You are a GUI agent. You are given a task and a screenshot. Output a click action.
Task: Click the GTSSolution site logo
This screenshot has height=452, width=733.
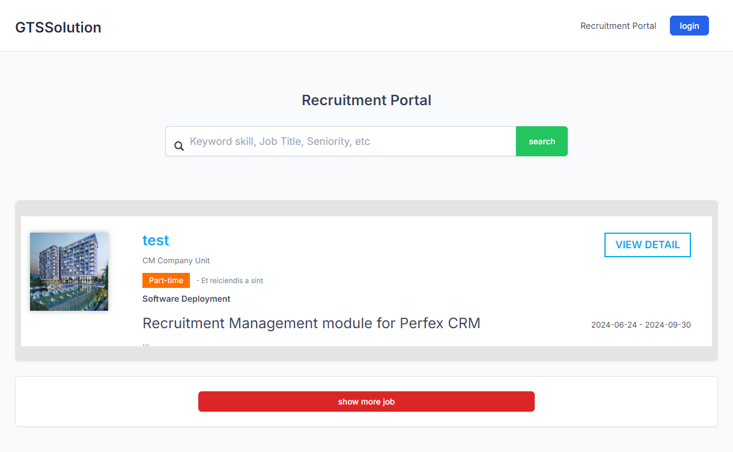[x=58, y=28]
